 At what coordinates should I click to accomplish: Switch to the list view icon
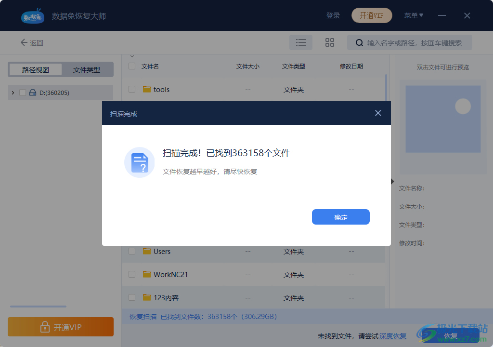pos(300,42)
